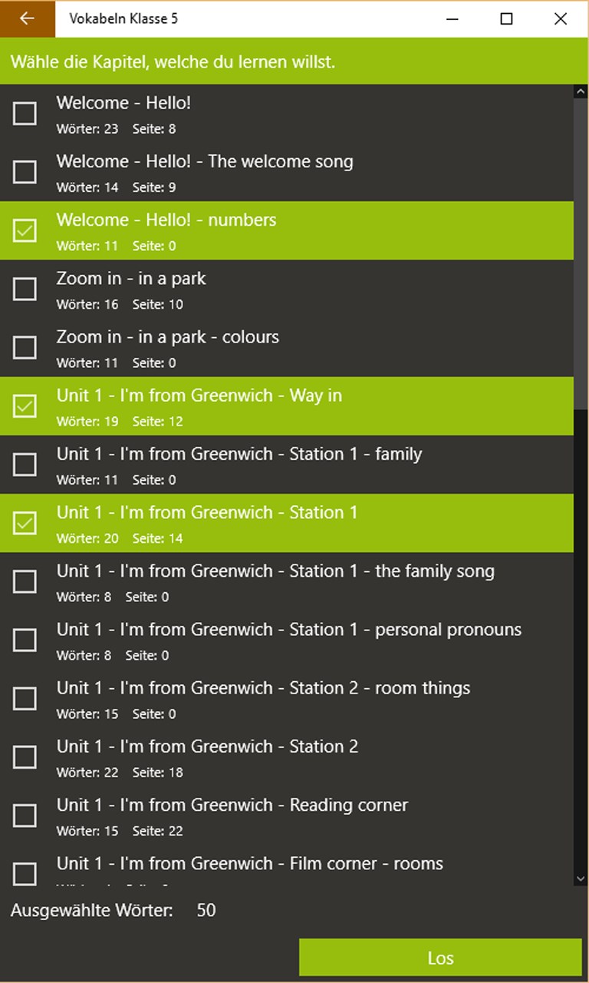
Task: Minimize the Vokabeln Klasse 5 window
Action: pyautogui.click(x=452, y=19)
